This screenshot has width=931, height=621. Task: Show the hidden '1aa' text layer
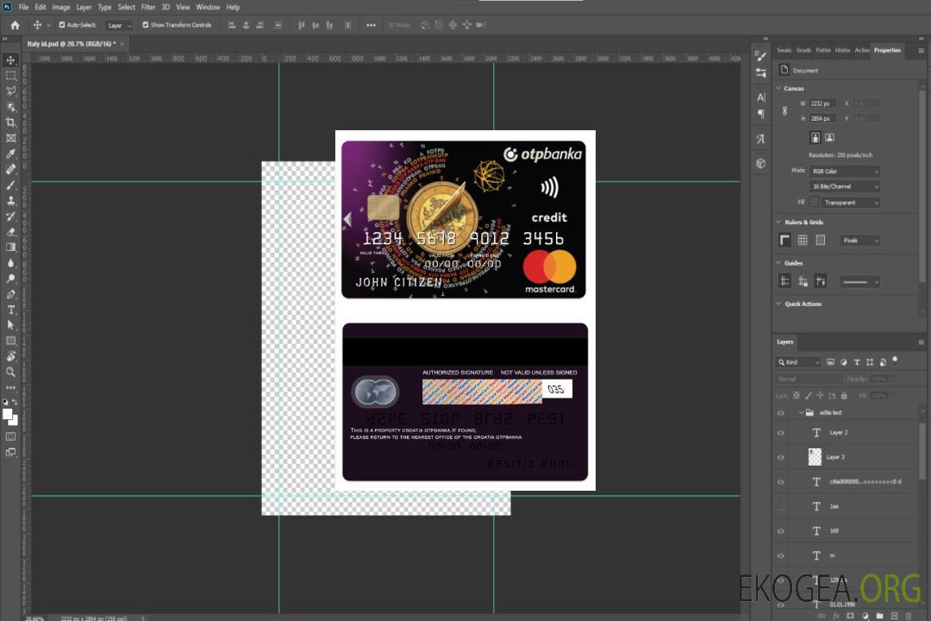point(781,506)
